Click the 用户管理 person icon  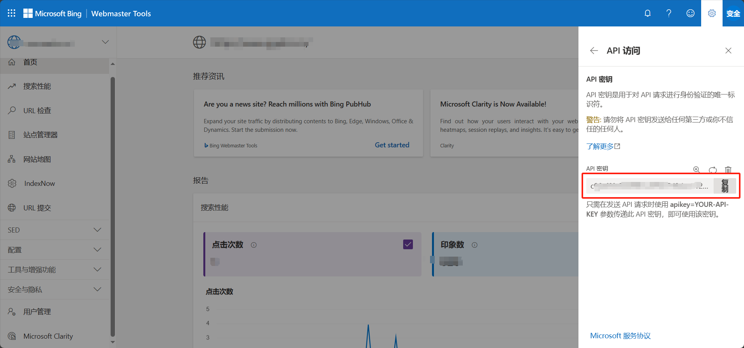coord(12,312)
